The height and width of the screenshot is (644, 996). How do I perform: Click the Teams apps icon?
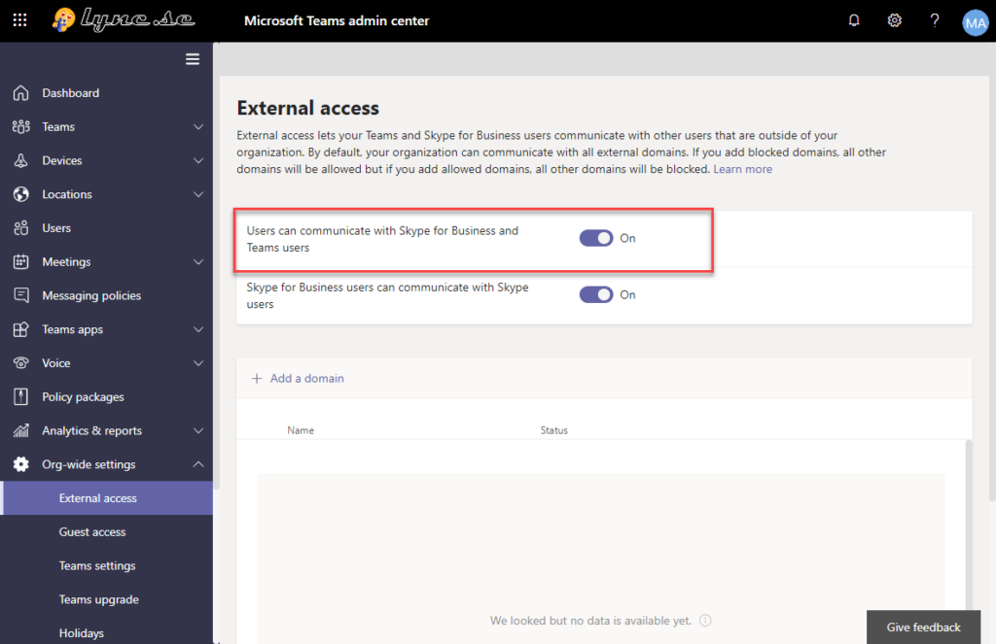click(21, 329)
